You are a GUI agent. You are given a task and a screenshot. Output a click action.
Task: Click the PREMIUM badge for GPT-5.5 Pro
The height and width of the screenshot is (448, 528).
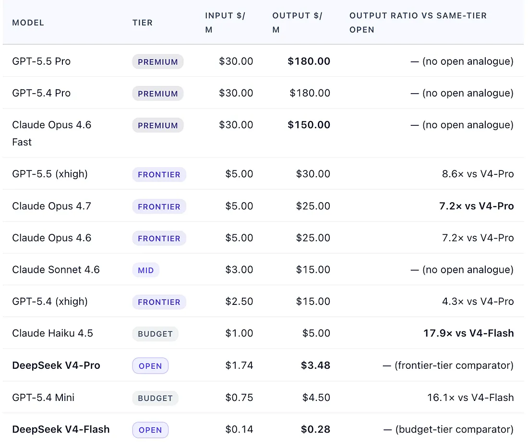tap(158, 61)
